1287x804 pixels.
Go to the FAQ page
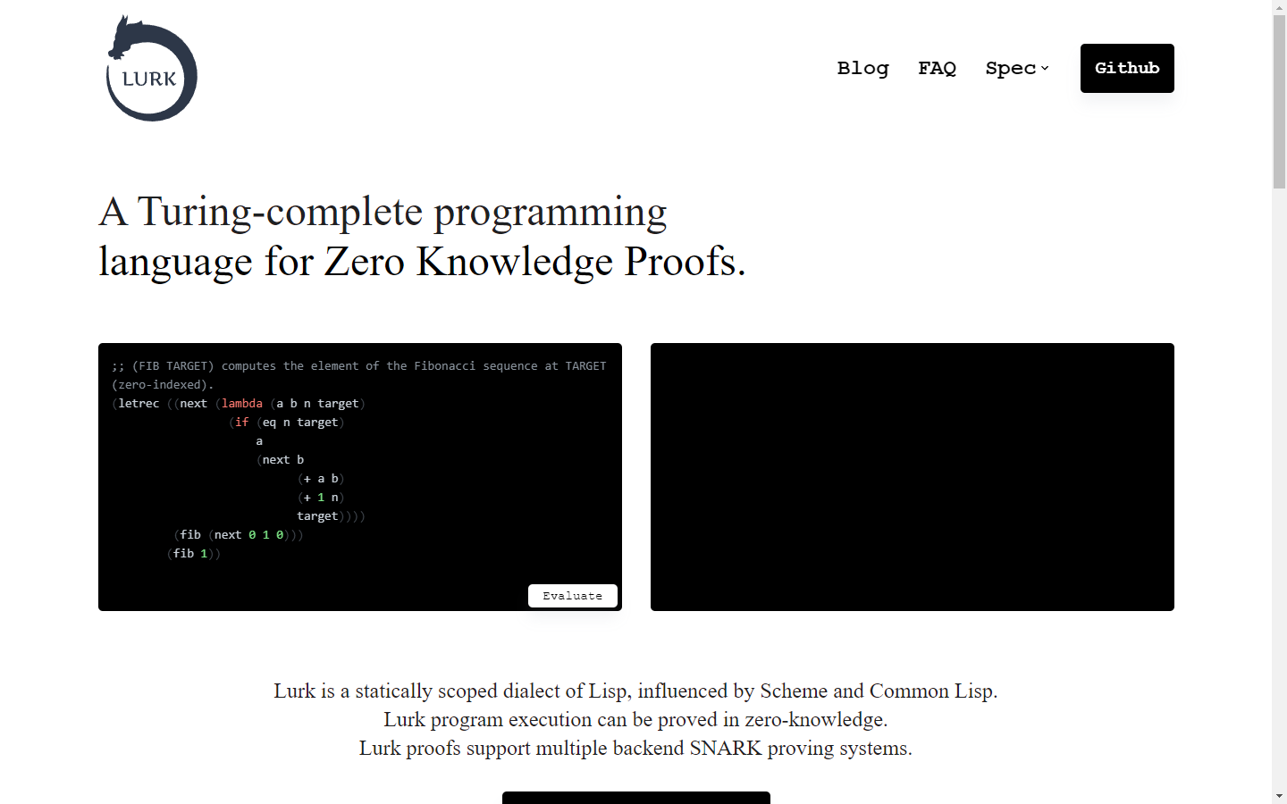(937, 68)
